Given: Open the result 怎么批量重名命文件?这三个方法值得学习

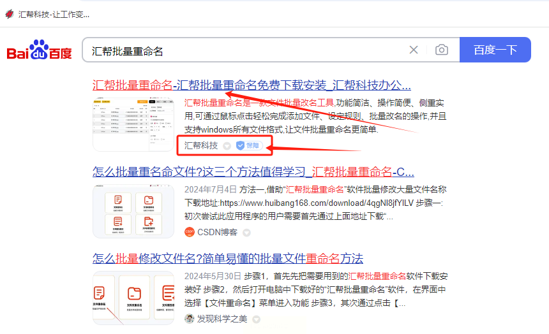Looking at the screenshot, I should [x=253, y=171].
